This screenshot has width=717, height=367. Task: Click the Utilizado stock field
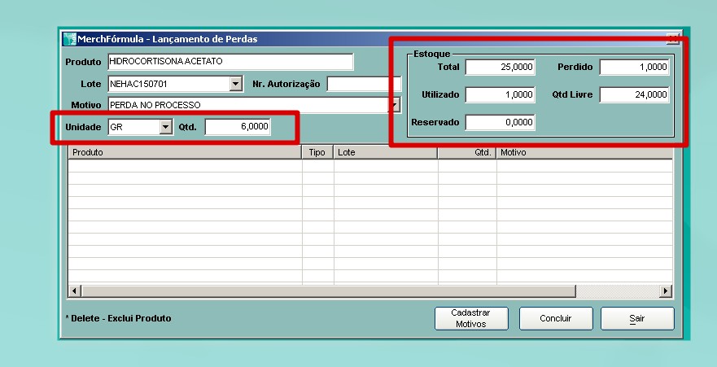pos(500,94)
